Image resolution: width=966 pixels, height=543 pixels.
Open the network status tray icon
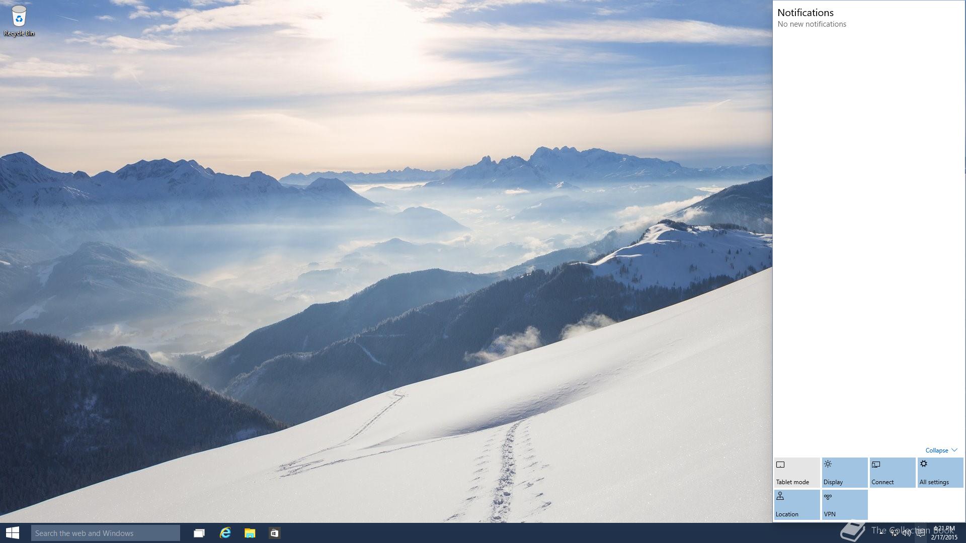tap(894, 533)
